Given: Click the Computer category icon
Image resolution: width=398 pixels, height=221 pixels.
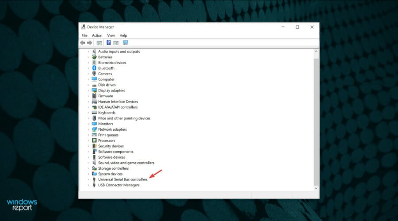Looking at the screenshot, I should click(x=94, y=79).
